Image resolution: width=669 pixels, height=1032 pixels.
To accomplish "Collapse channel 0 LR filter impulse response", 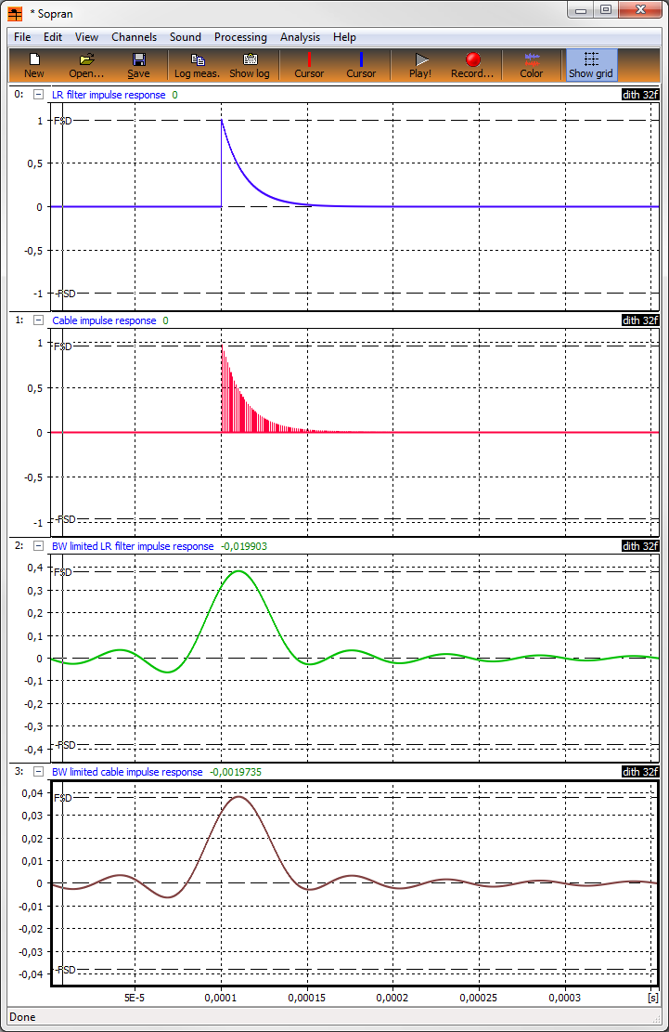I will [x=38, y=95].
